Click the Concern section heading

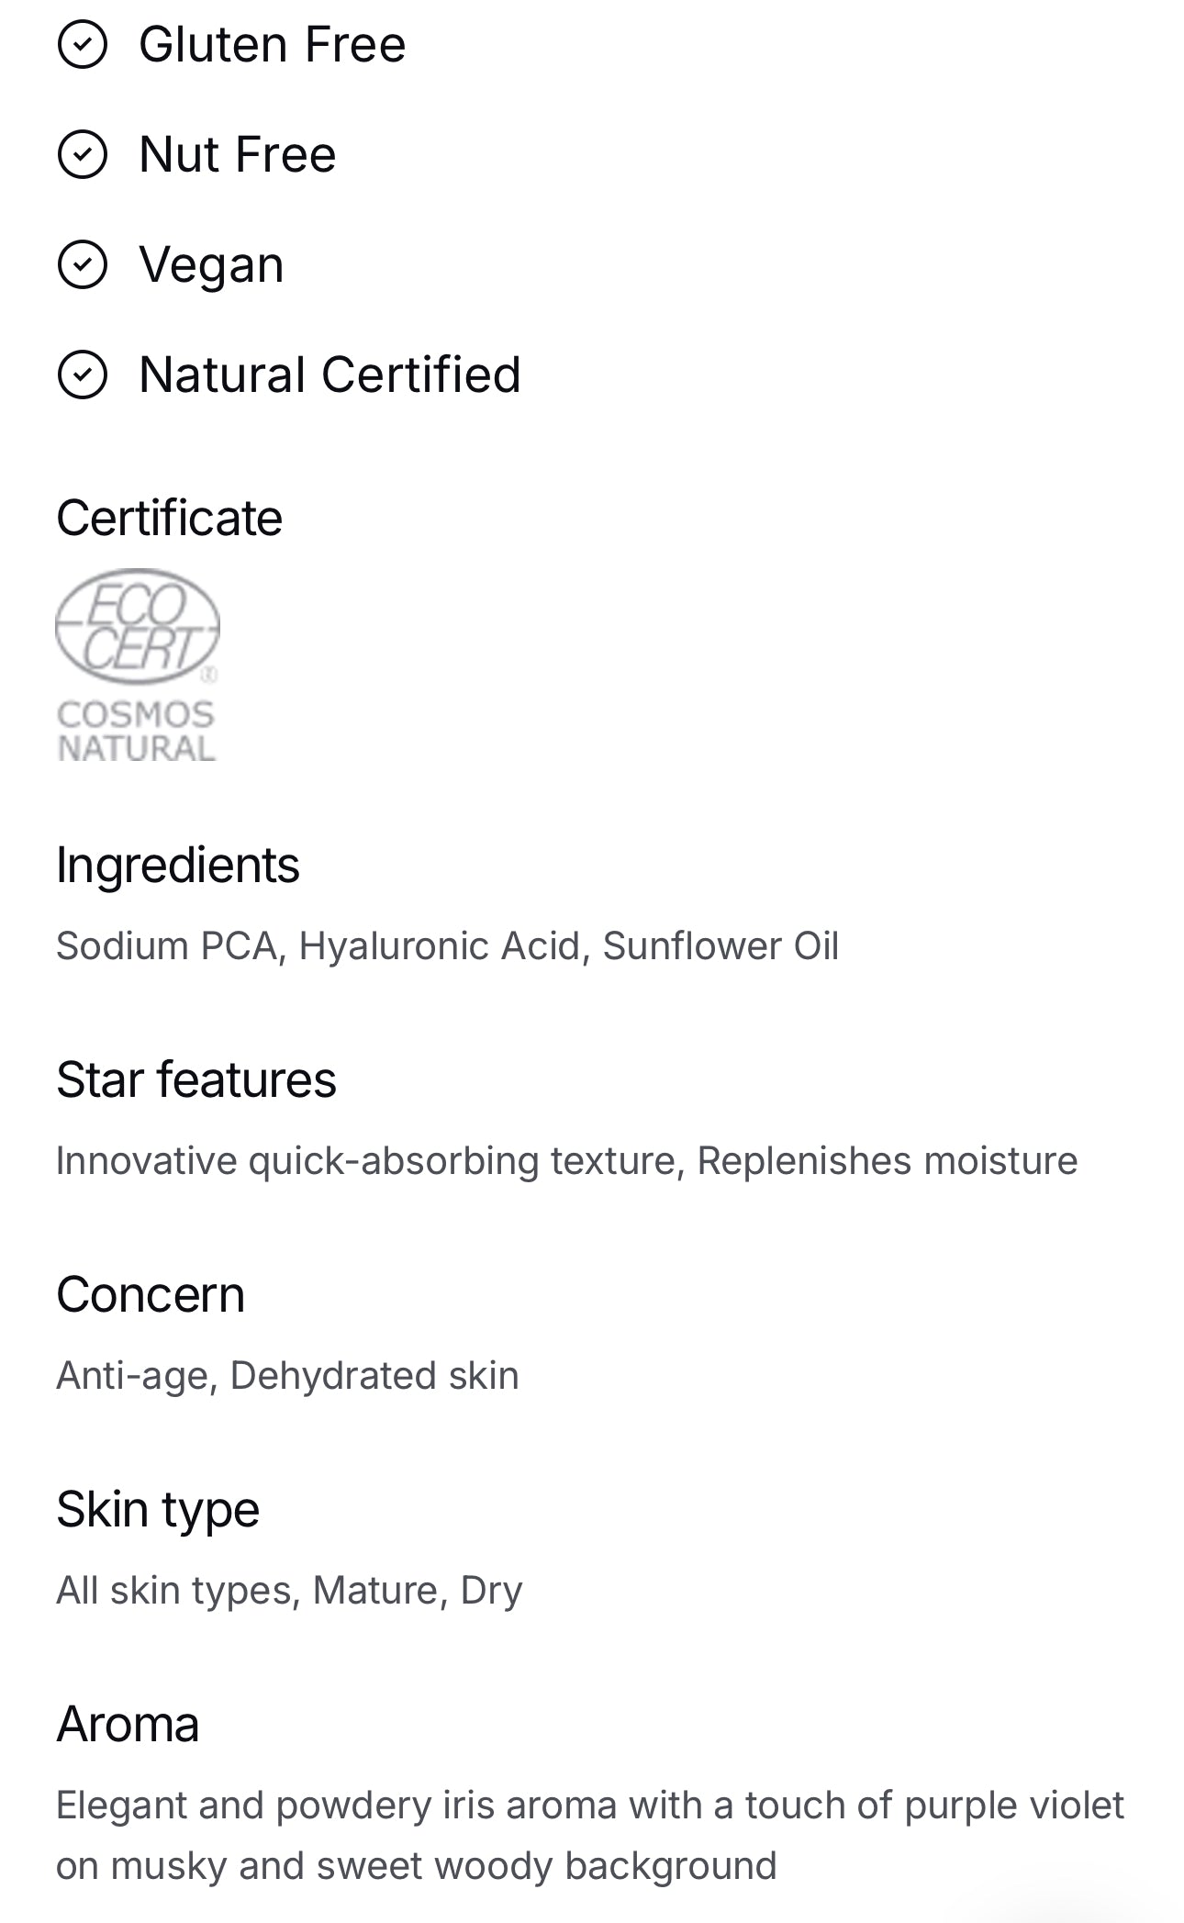pyautogui.click(x=151, y=1295)
